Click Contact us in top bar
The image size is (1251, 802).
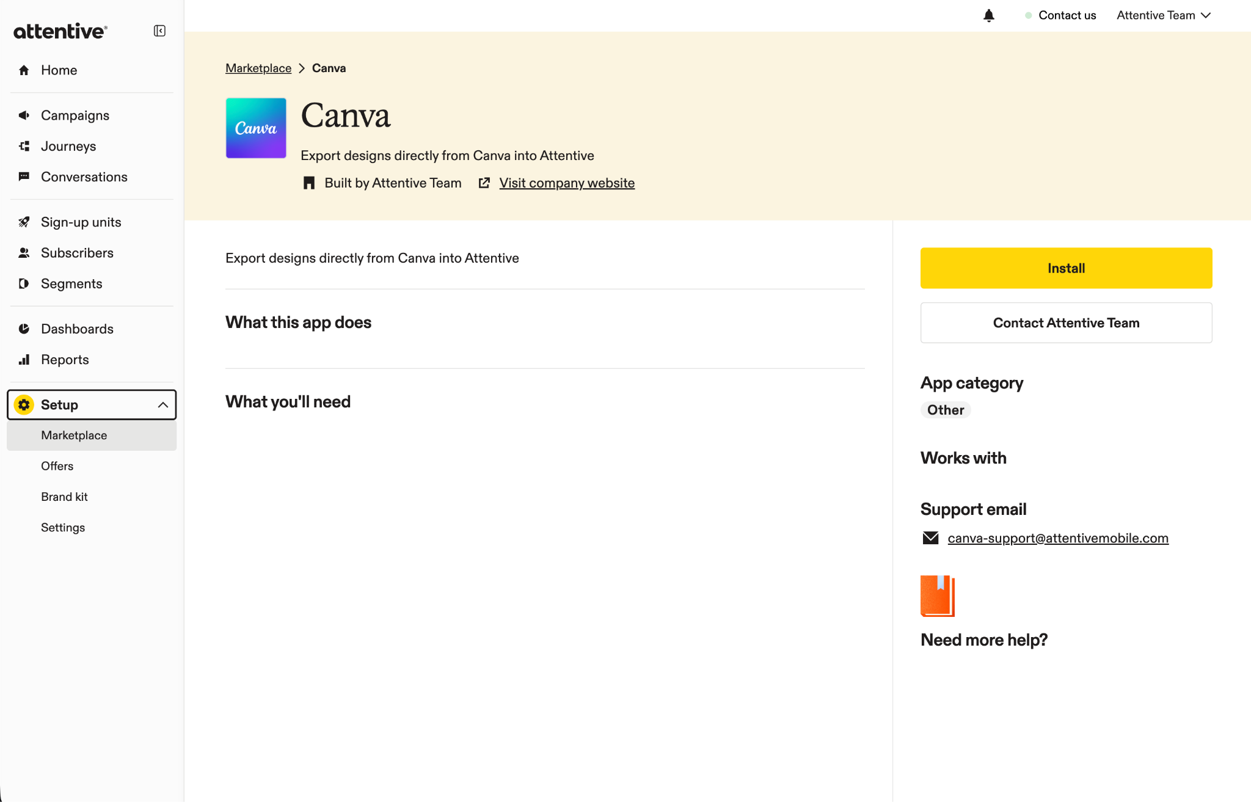(1060, 15)
